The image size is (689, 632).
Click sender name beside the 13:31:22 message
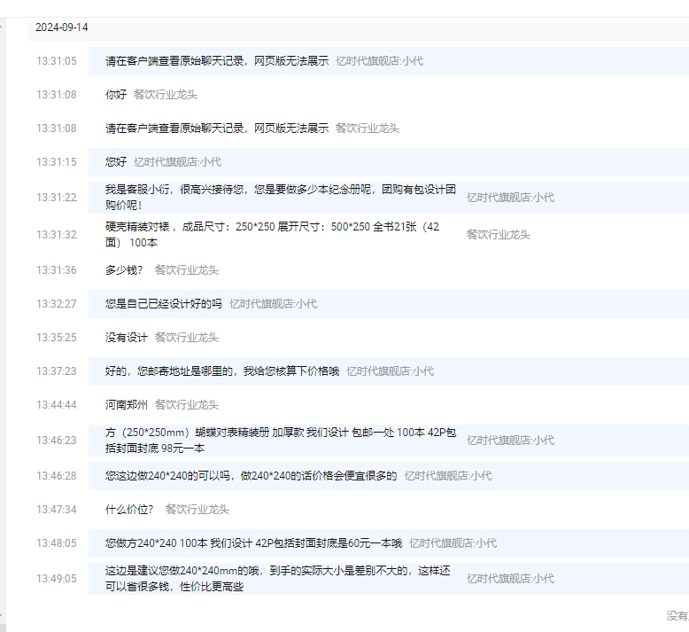click(510, 198)
